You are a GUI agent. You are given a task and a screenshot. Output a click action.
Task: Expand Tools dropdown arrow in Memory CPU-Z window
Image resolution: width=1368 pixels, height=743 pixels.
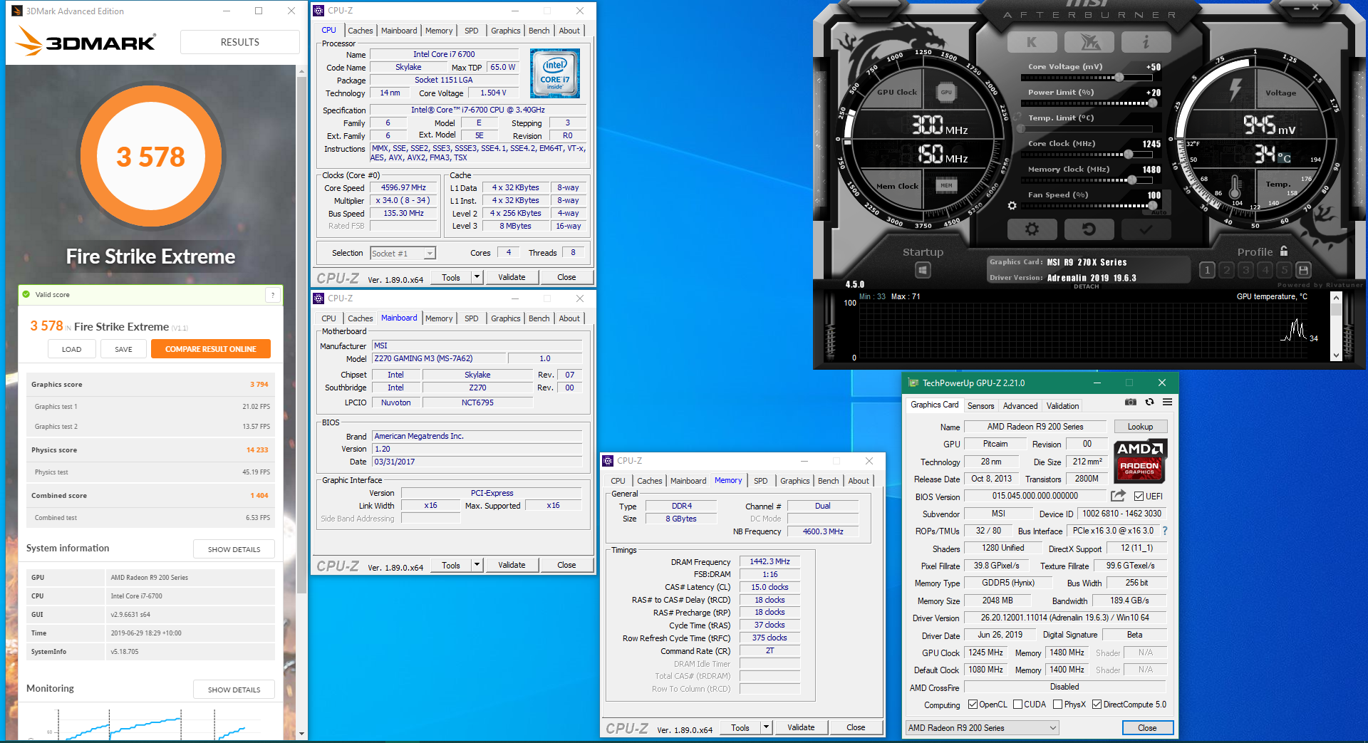pos(766,727)
